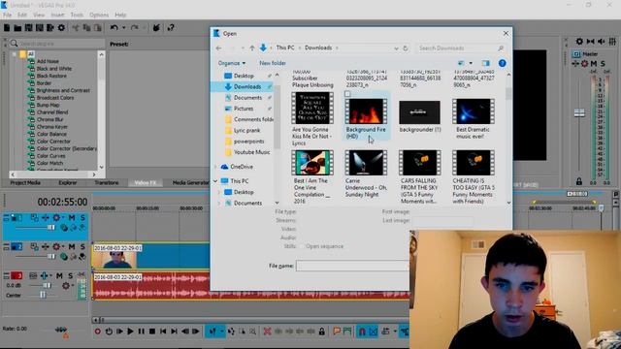Click This PC in the address breadcrumb

285,48
